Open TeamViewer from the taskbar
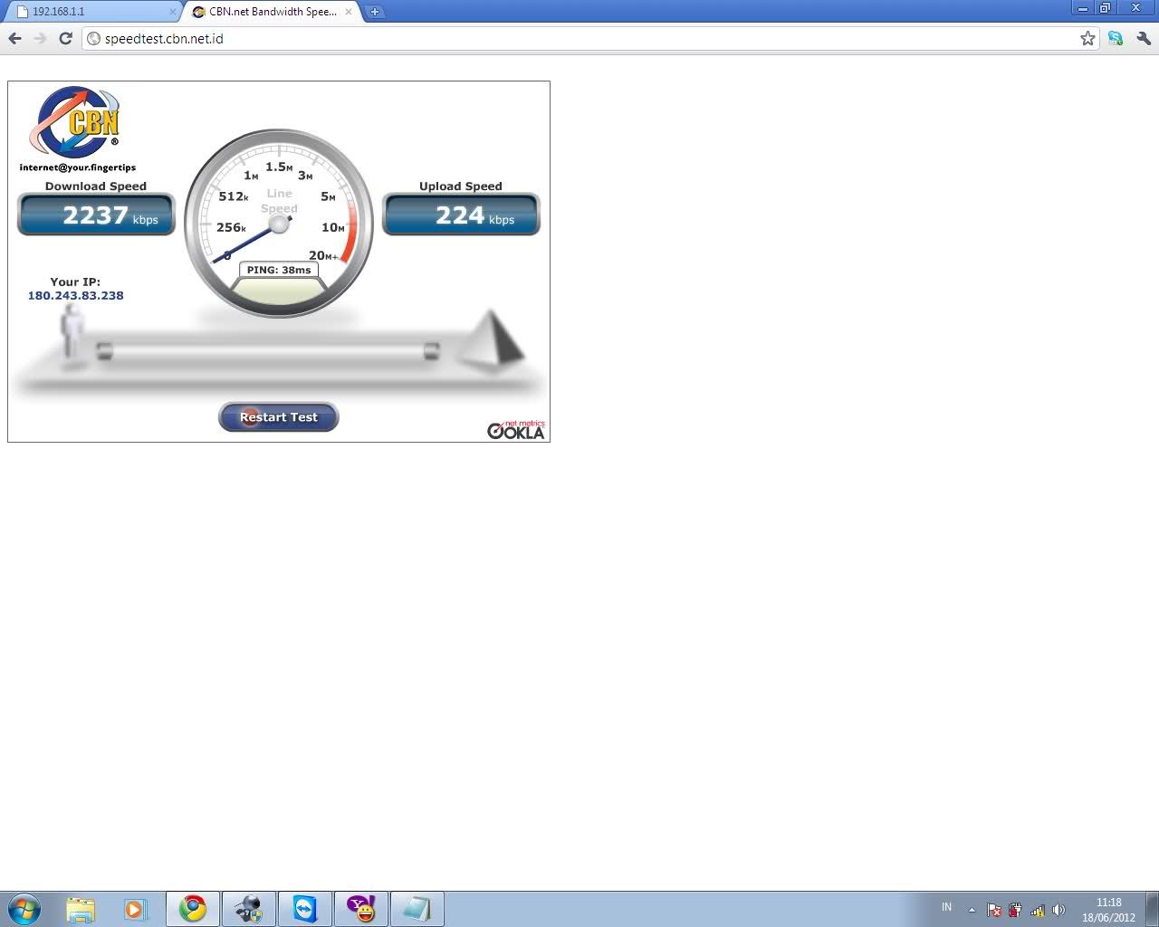This screenshot has width=1159, height=927. pos(305,908)
